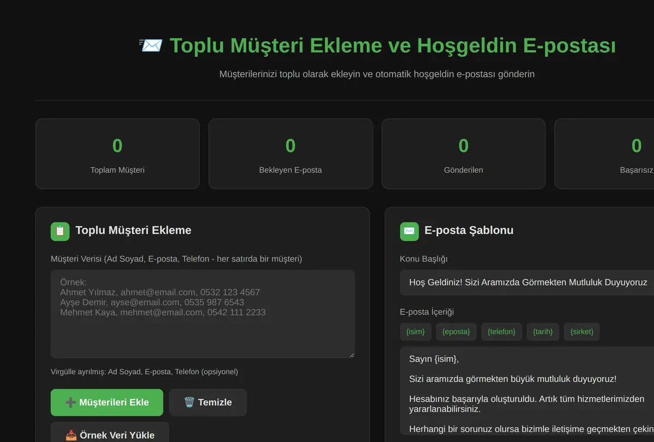This screenshot has height=442, width=654.
Task: Click the hint text 'Virgülle ayrılmış: Ad Soyad, E-posta, Telefon'
Action: pos(144,372)
